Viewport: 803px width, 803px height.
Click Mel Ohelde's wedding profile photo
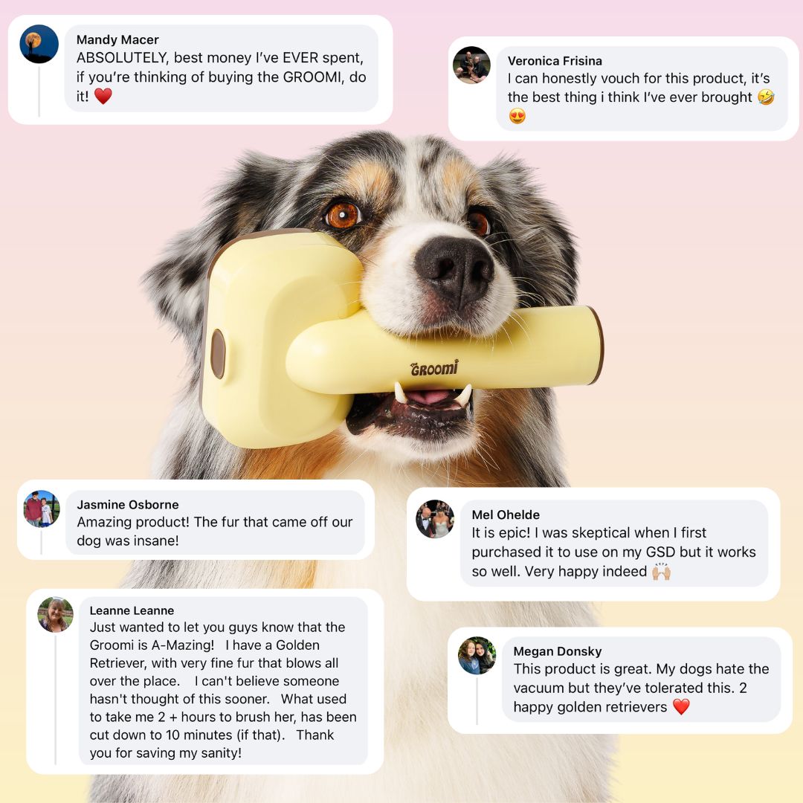(435, 519)
